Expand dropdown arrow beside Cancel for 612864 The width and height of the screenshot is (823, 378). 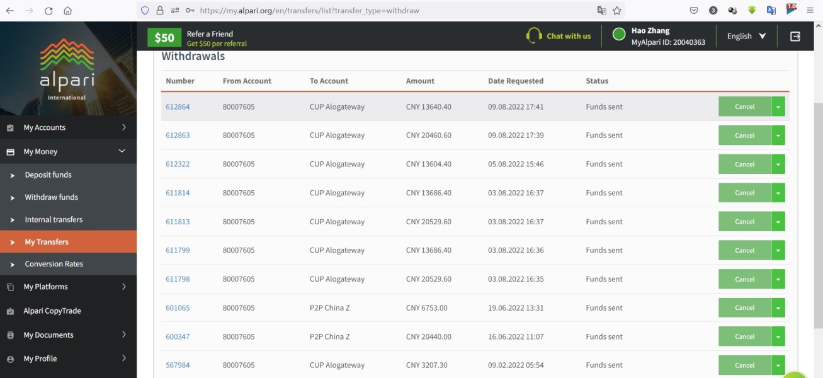click(x=778, y=107)
